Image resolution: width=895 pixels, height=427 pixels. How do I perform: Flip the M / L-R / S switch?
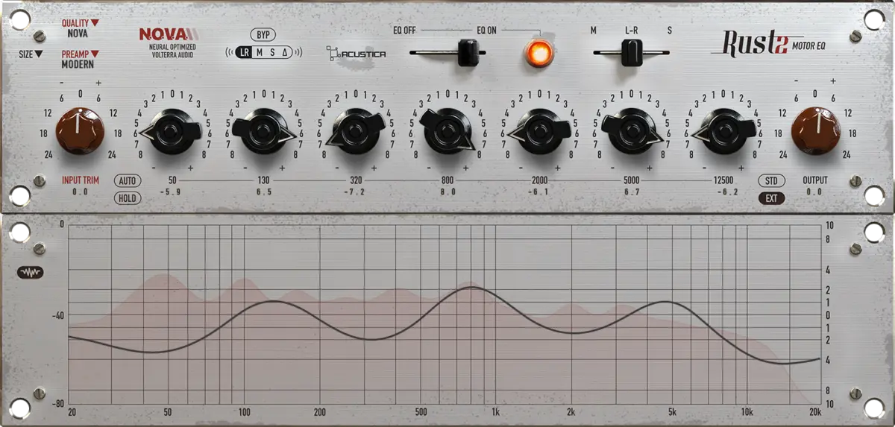[632, 53]
